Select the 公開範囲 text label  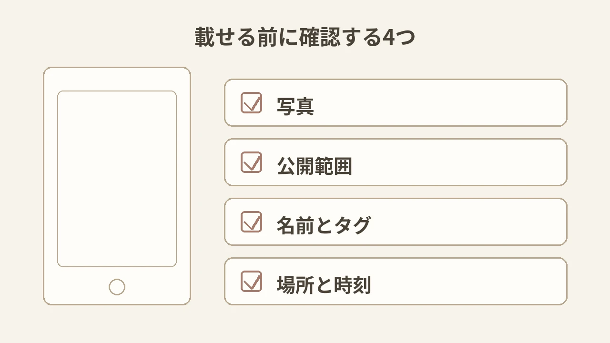[x=315, y=166]
